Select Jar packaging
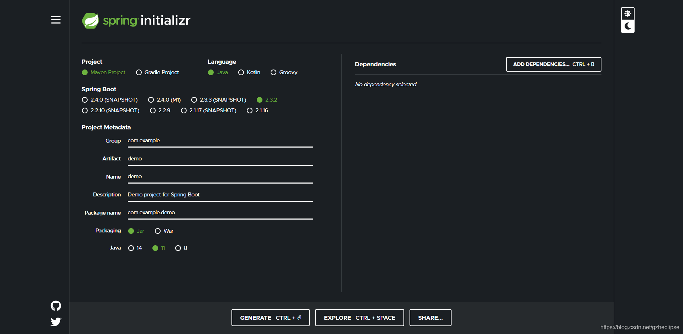This screenshot has height=334, width=683. point(136,231)
